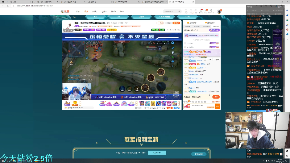Expand the fourth header nav dropdown
Screen dimensions: 290x163
point(104,12)
